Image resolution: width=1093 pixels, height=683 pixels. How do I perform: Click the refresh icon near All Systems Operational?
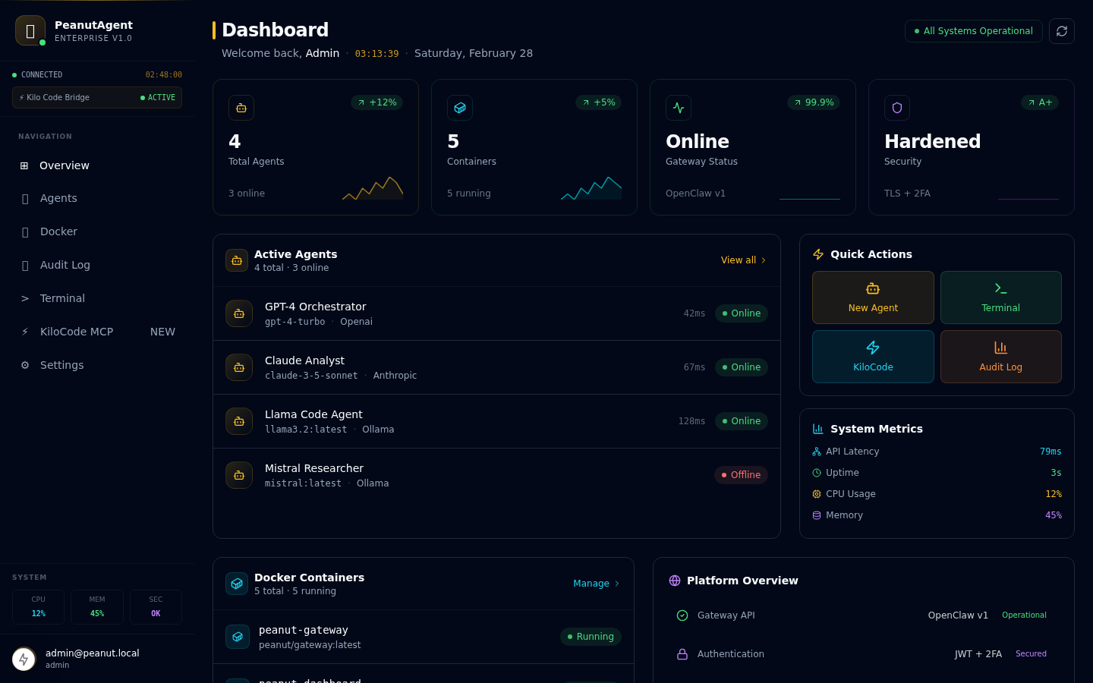coord(1061,31)
